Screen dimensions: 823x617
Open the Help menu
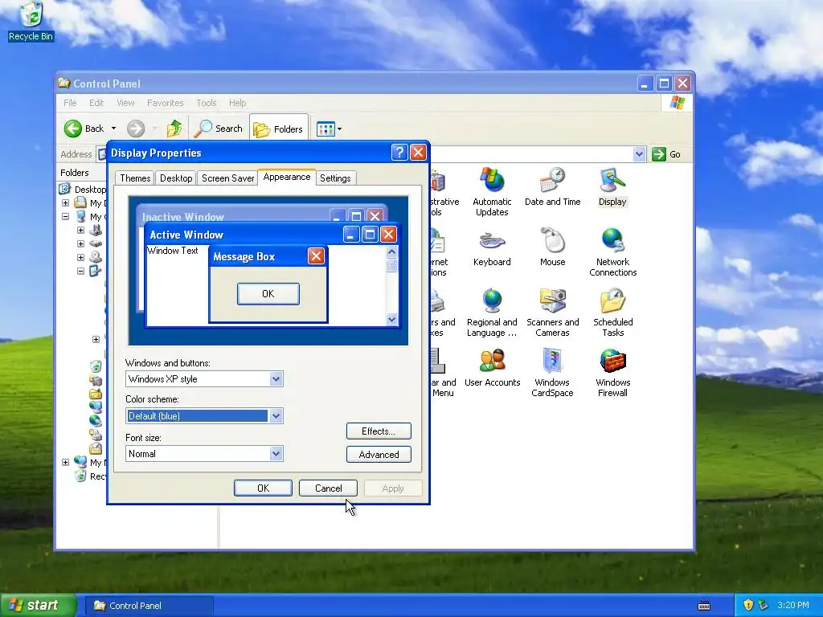[x=237, y=103]
